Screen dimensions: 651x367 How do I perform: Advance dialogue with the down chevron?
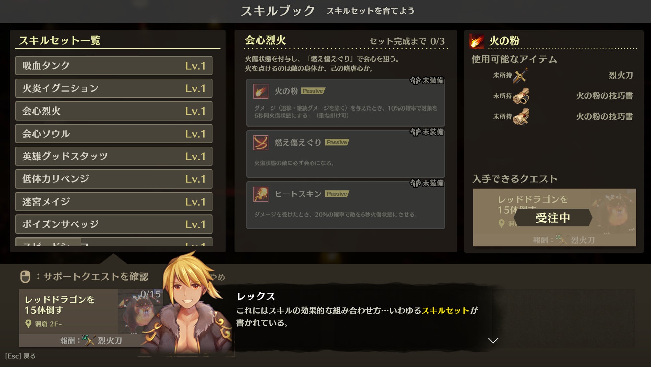point(493,340)
